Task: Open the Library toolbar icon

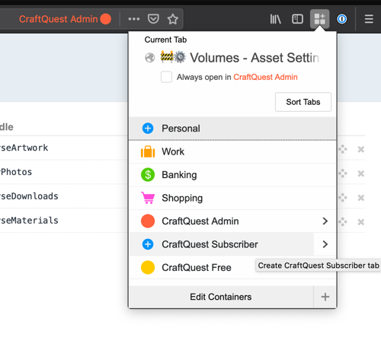Action: point(276,19)
